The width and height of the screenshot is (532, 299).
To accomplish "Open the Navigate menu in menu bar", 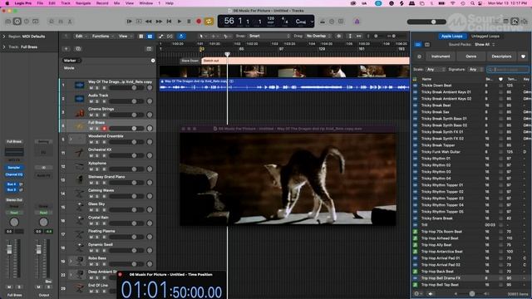I will click(83, 3).
